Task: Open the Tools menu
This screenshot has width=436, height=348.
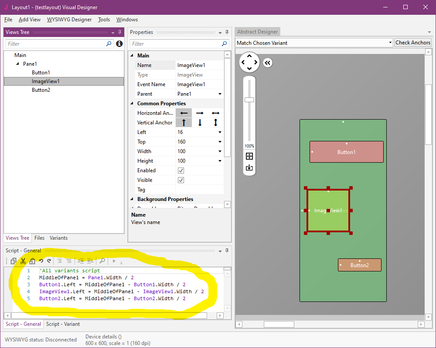Action: (x=104, y=20)
